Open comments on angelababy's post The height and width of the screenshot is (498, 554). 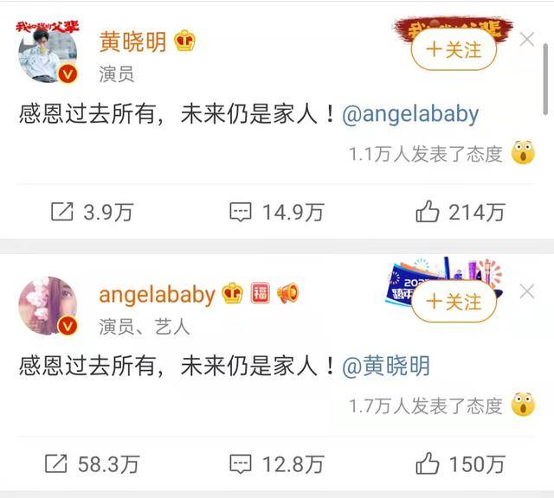241,463
